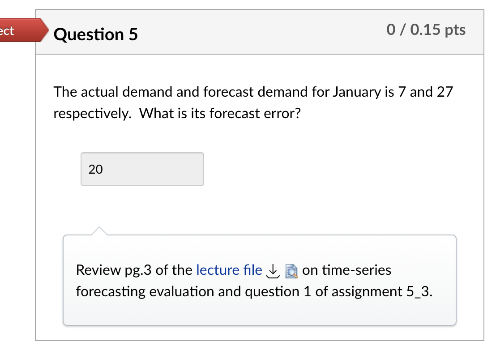This screenshot has height=350, width=496.
Task: Click the paper icon after the download arrow
Action: coord(292,270)
